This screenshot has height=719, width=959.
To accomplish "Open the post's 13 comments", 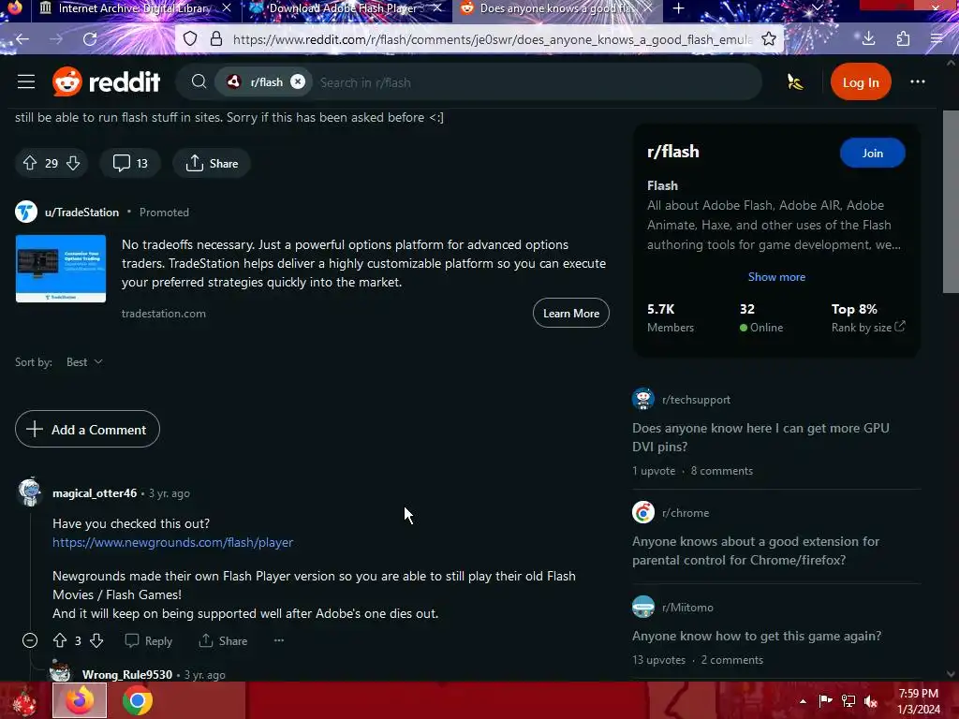I will coord(130,163).
